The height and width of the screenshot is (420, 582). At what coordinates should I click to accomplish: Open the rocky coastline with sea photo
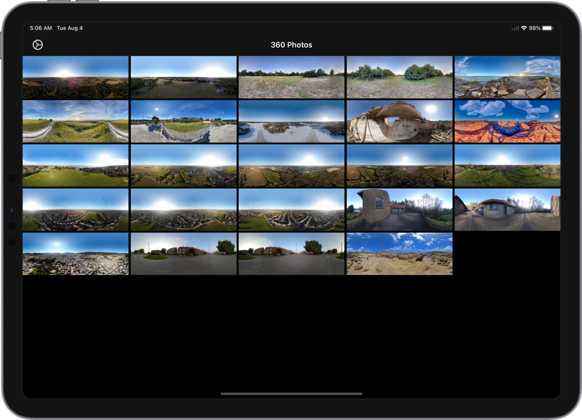tap(508, 77)
